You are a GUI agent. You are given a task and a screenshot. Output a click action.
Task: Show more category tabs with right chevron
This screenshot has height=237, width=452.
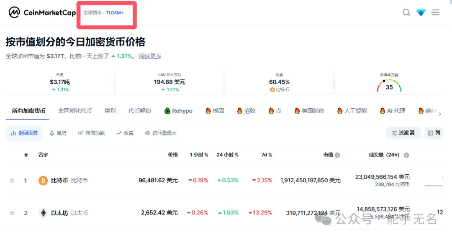point(440,115)
